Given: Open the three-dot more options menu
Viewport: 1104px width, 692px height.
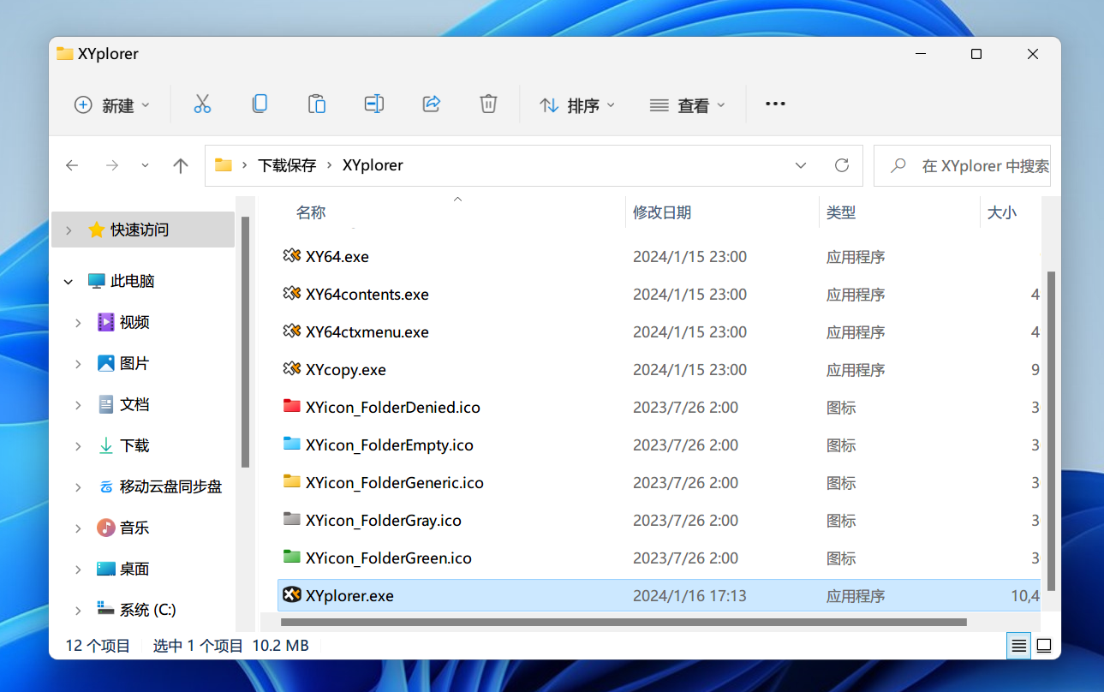Looking at the screenshot, I should point(775,104).
